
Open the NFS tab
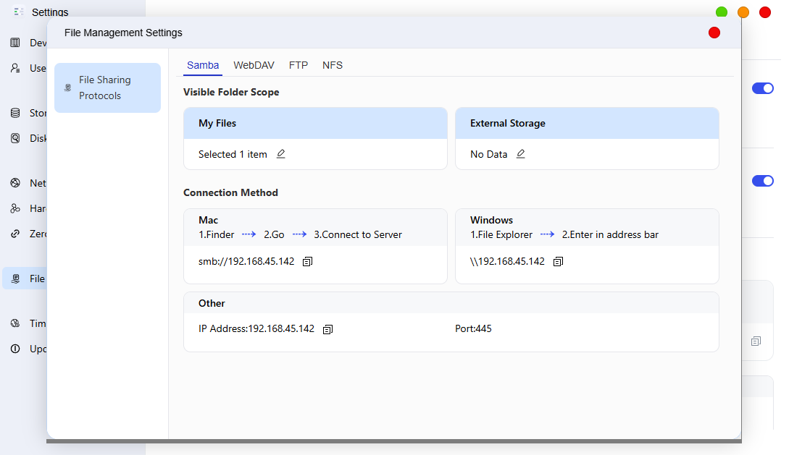(333, 65)
